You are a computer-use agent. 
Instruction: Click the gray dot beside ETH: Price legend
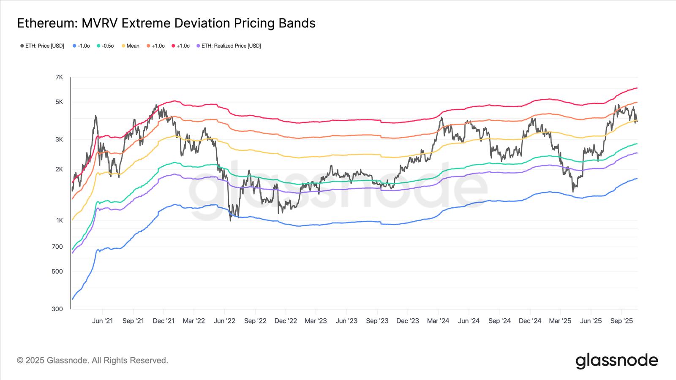click(x=22, y=46)
